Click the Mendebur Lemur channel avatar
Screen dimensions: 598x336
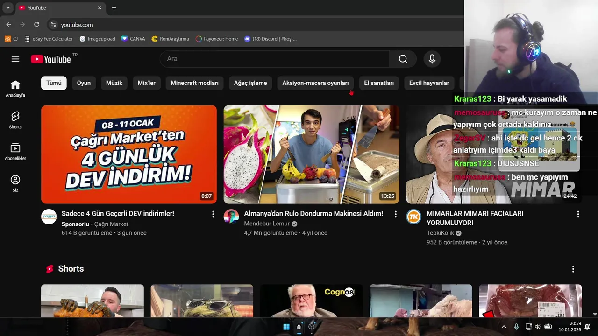point(231,217)
